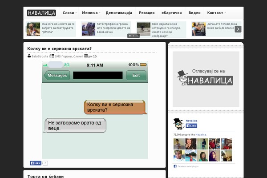
Task: Click the category list icon
Action: click(52, 56)
